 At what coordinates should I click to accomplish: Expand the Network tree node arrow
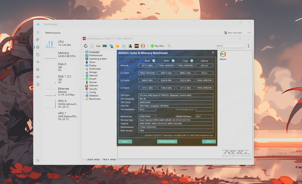coord(83,76)
